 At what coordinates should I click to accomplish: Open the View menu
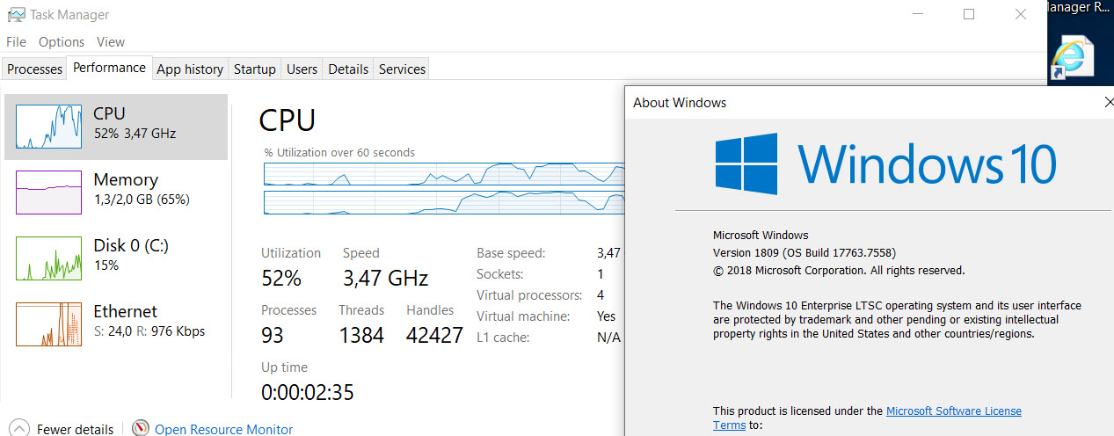coord(111,41)
